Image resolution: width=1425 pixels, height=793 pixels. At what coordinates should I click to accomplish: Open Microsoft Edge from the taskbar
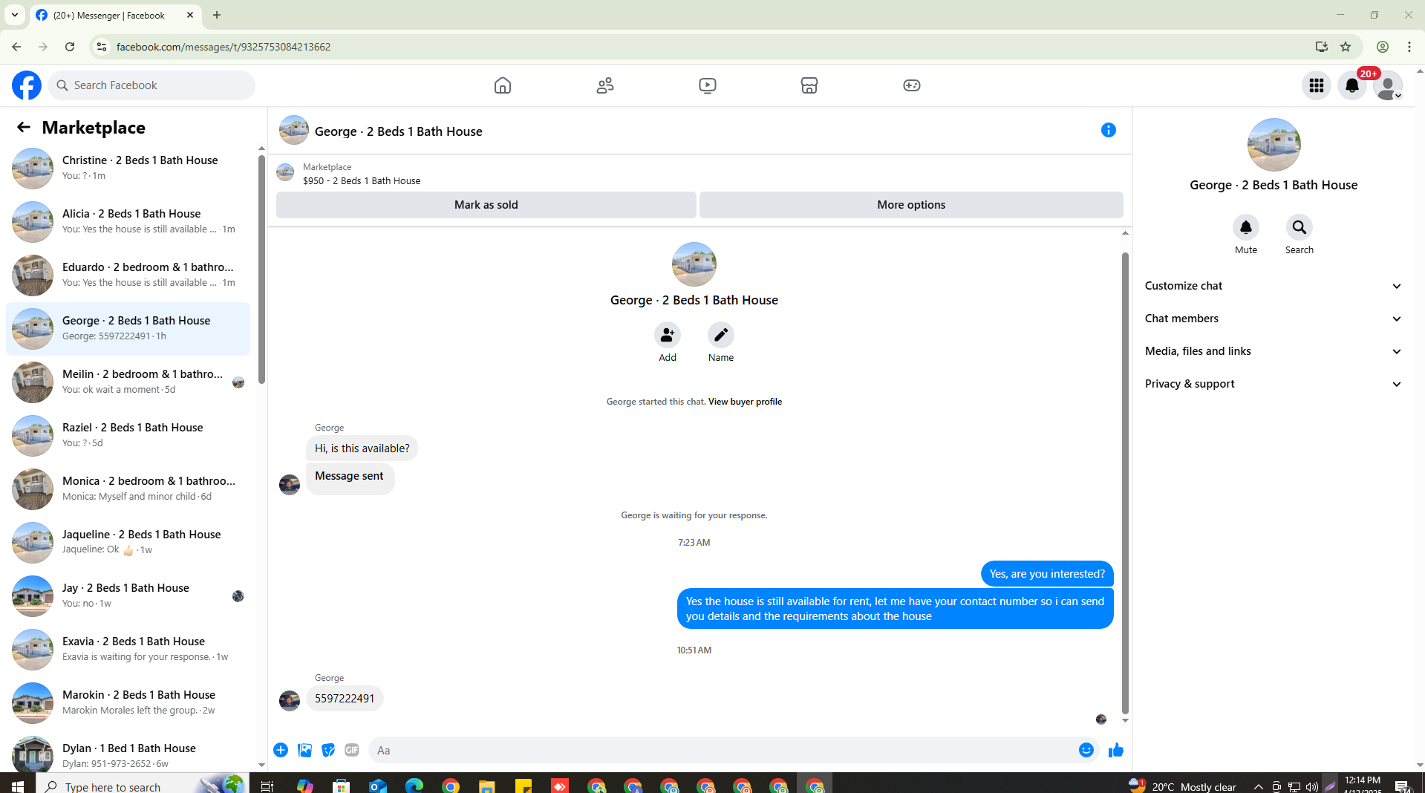[414, 786]
